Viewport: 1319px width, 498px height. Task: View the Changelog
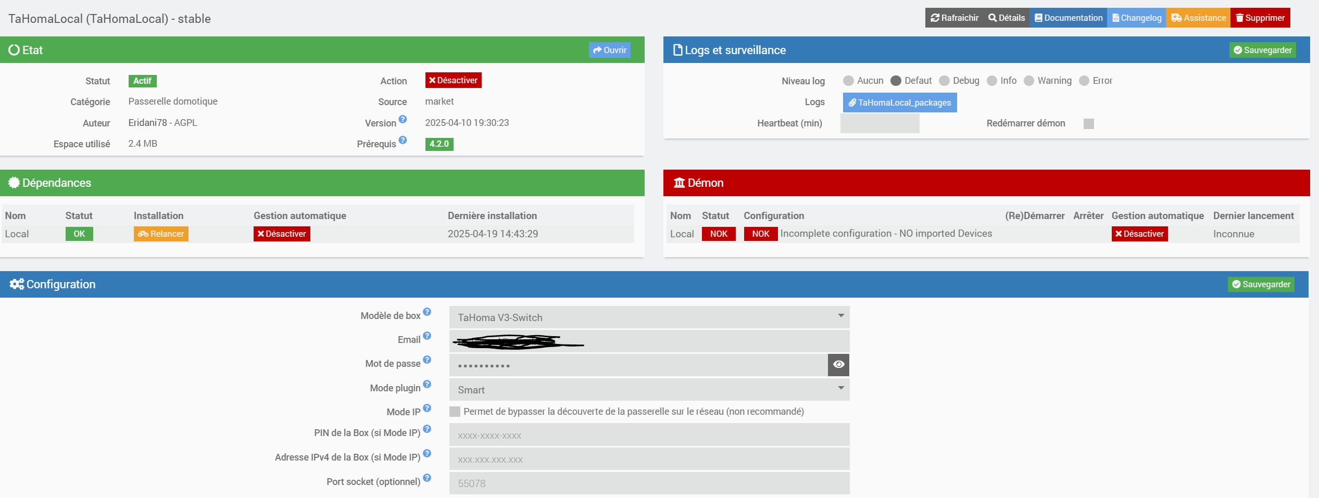[x=1137, y=18]
